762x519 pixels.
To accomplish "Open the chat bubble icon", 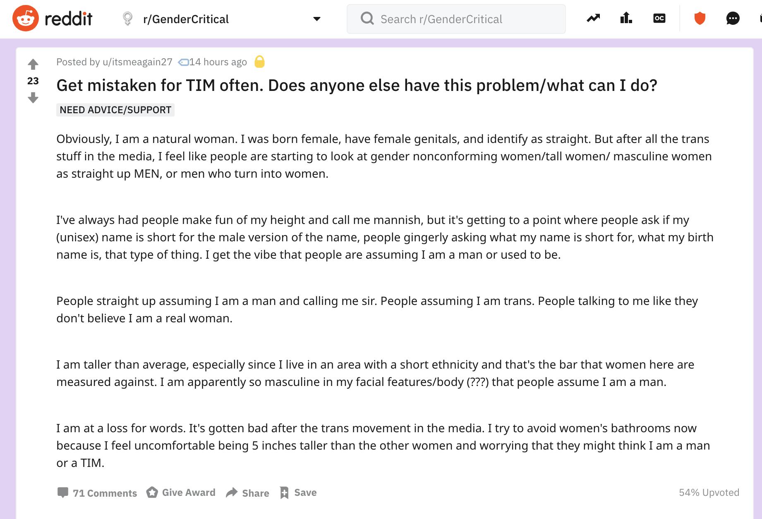I will (733, 18).
